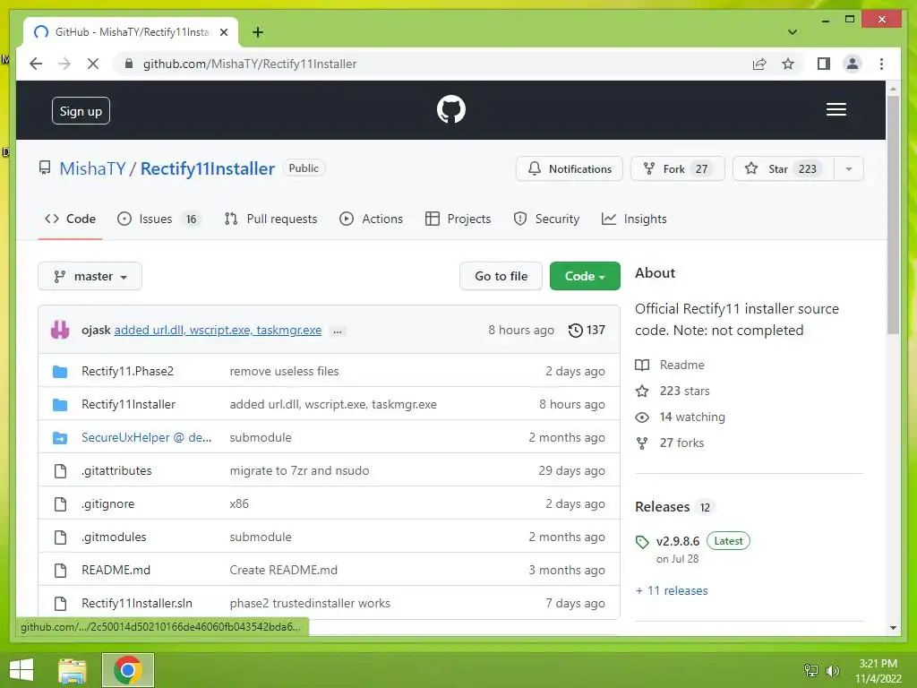The height and width of the screenshot is (688, 917).
Task: Click the site lock security icon
Action: (129, 64)
